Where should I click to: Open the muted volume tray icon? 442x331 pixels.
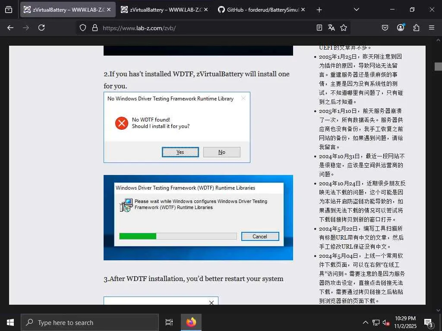click(386, 322)
